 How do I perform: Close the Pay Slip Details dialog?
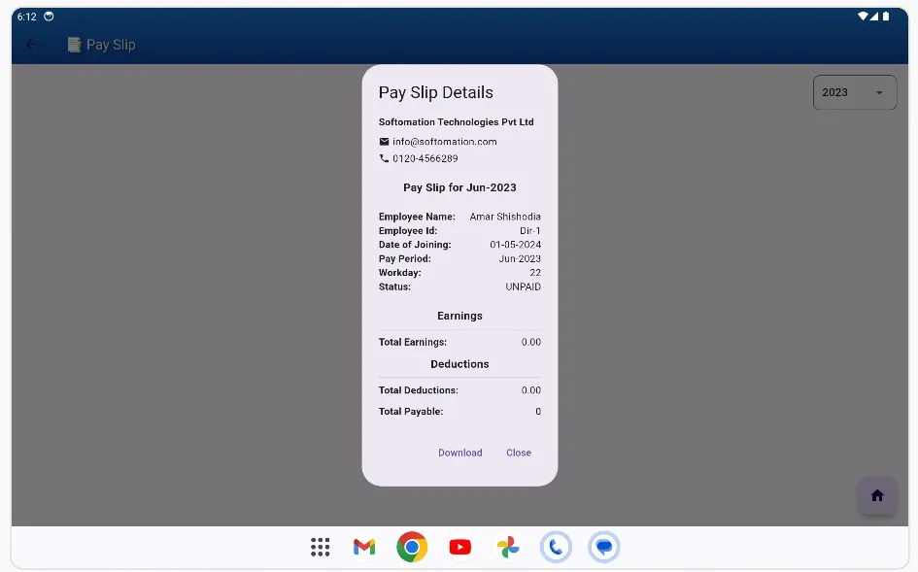click(x=519, y=453)
